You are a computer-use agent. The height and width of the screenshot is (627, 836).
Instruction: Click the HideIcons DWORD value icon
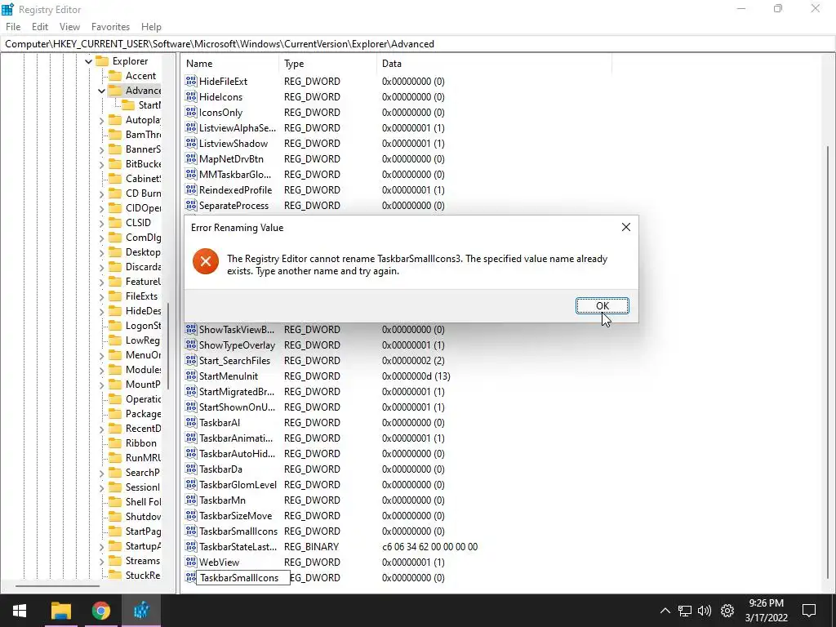click(191, 96)
